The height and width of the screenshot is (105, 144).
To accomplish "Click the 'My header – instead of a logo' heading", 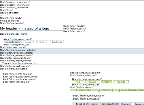I will pos(24,28).
